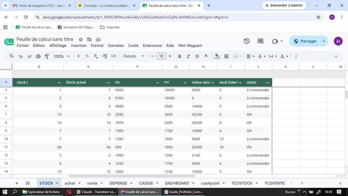The image size is (348, 196).
Task: Increase decimal places
Action: [x=105, y=56]
